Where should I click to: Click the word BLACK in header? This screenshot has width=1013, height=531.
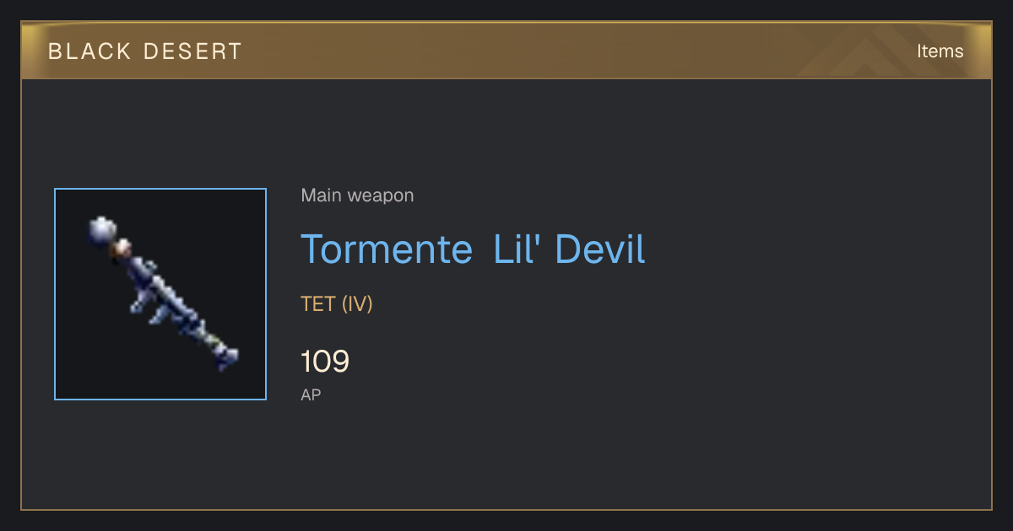[89, 51]
